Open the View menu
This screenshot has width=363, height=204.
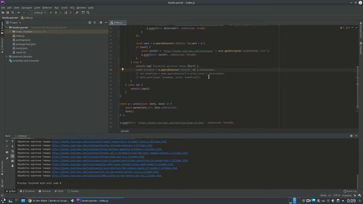click(x=16, y=7)
